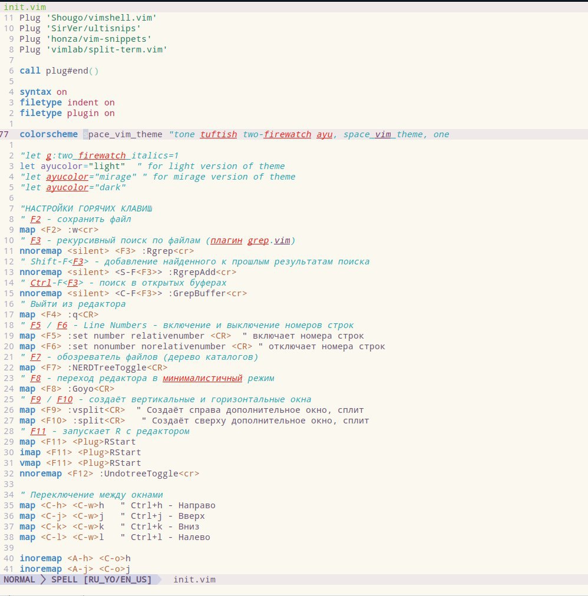This screenshot has width=588, height=596.
Task: Click the inoremap <A-j> <C-o>j line
Action: coord(75,569)
